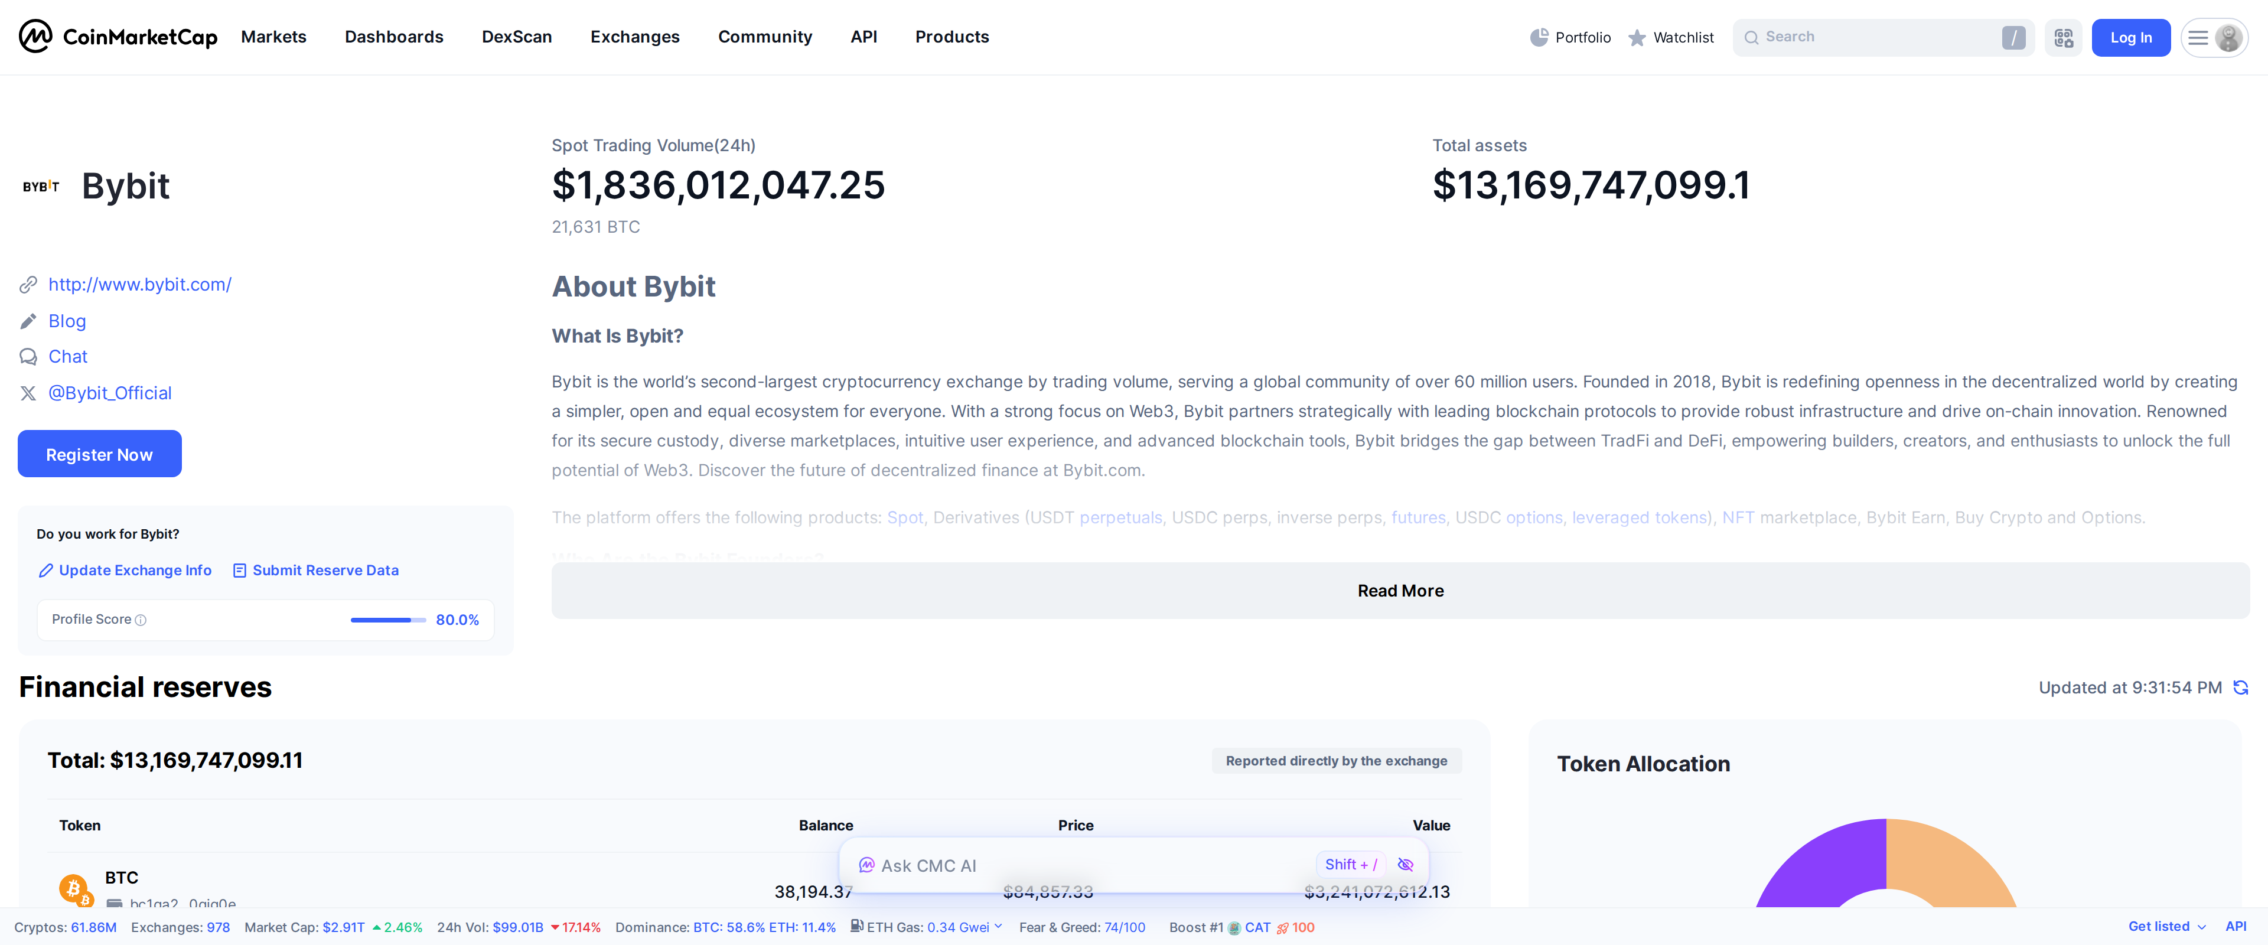The width and height of the screenshot is (2268, 945).
Task: Click Submit Reserve Data link
Action: point(316,571)
